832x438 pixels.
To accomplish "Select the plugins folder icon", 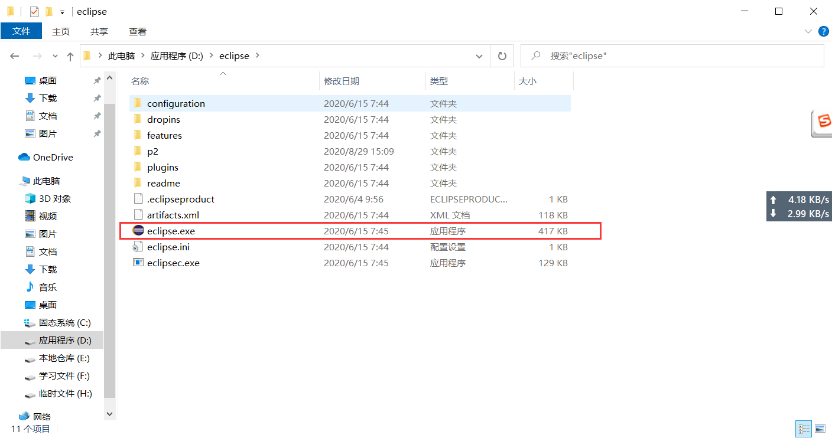I will pyautogui.click(x=138, y=167).
